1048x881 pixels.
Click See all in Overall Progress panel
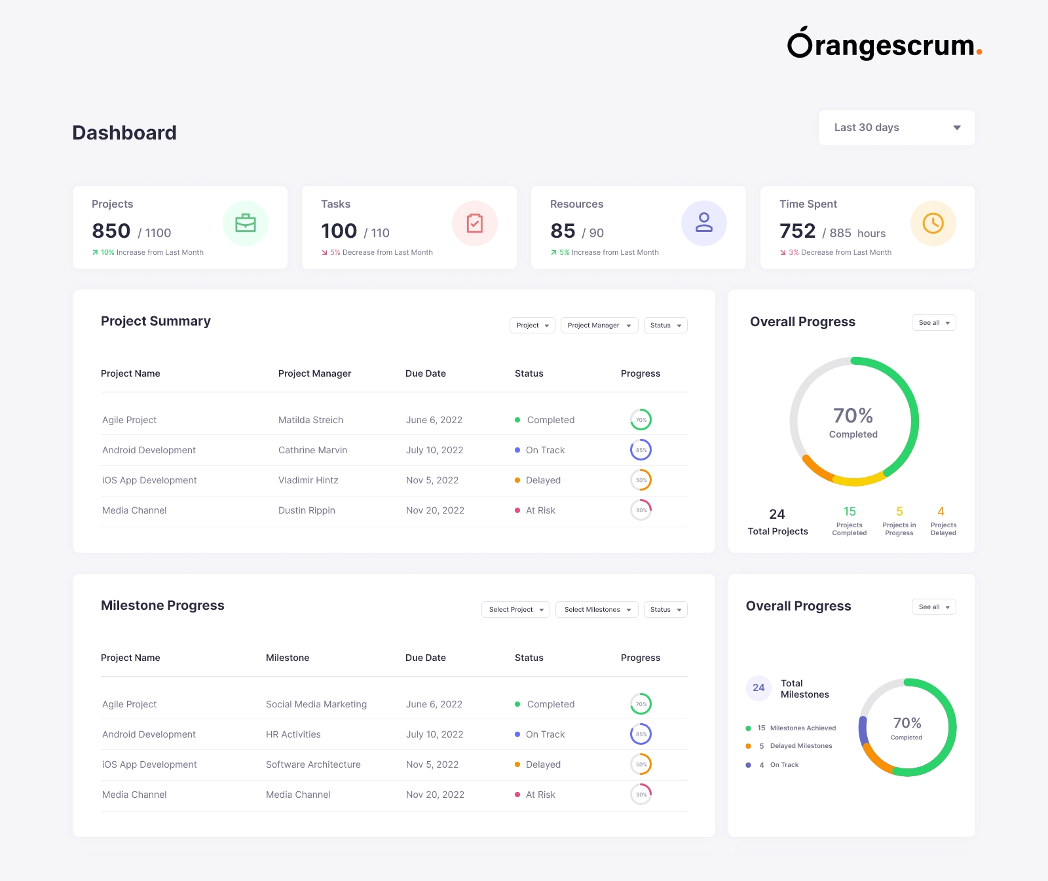click(x=933, y=322)
